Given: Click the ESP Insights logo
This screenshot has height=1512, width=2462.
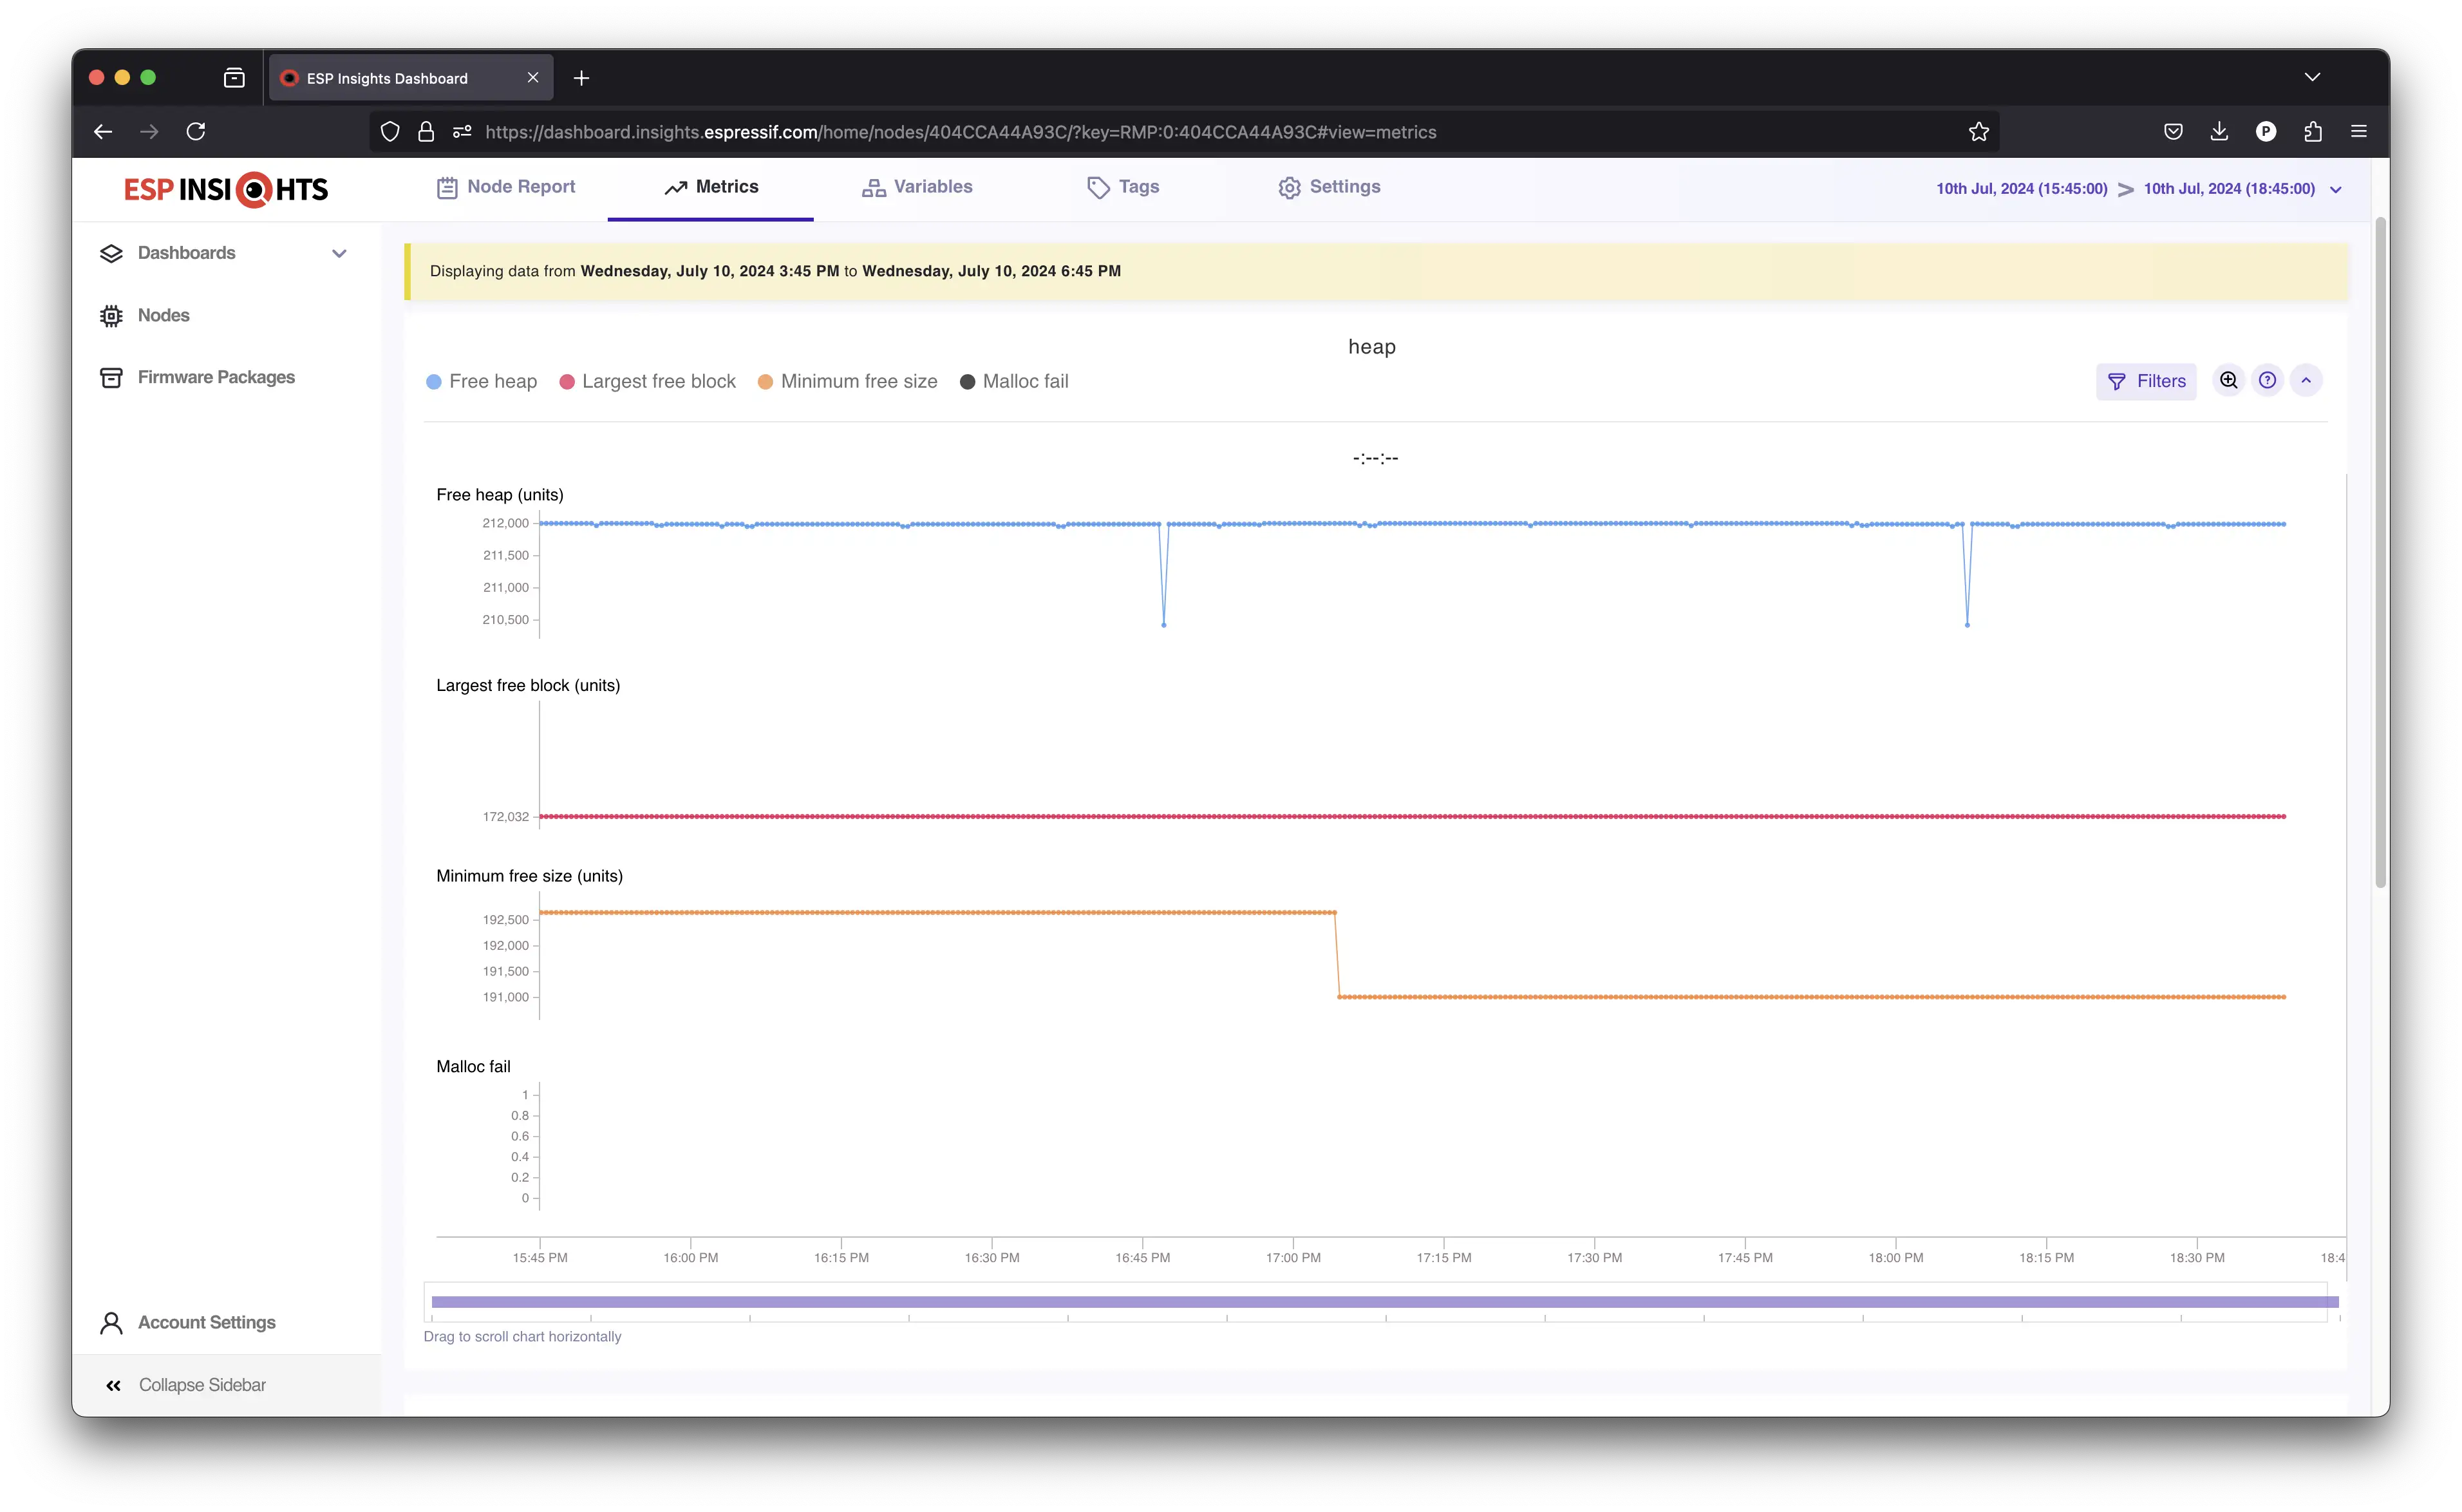Looking at the screenshot, I should pyautogui.click(x=226, y=189).
